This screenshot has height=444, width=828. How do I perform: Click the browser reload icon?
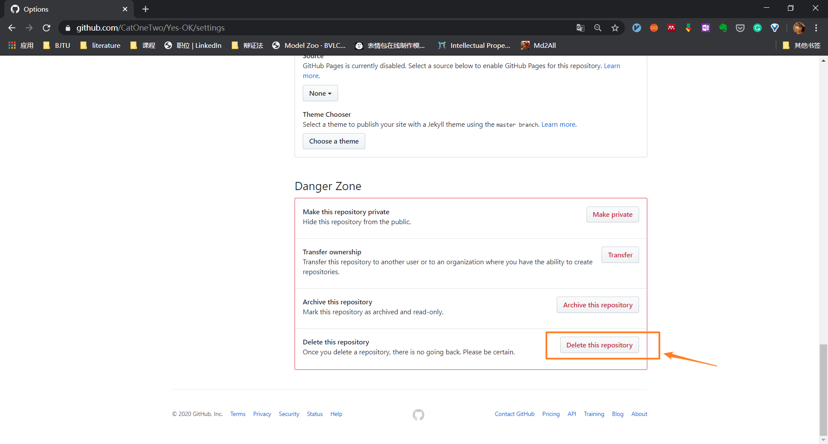(47, 28)
